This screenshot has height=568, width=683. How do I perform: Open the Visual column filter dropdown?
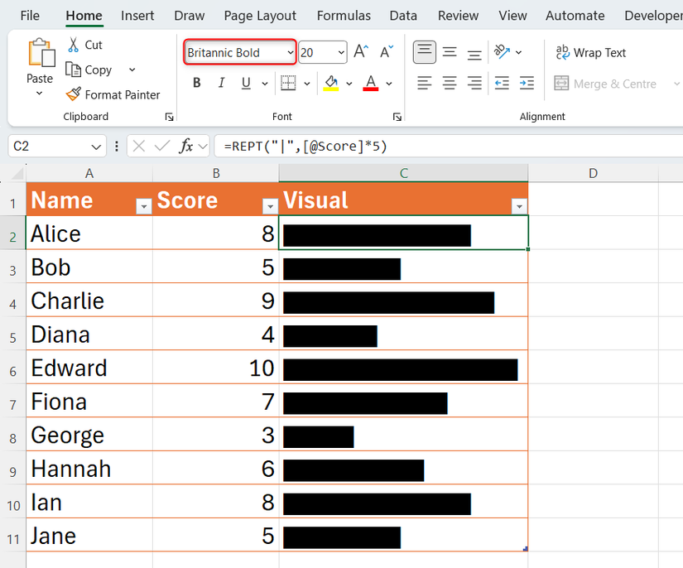tap(519, 205)
